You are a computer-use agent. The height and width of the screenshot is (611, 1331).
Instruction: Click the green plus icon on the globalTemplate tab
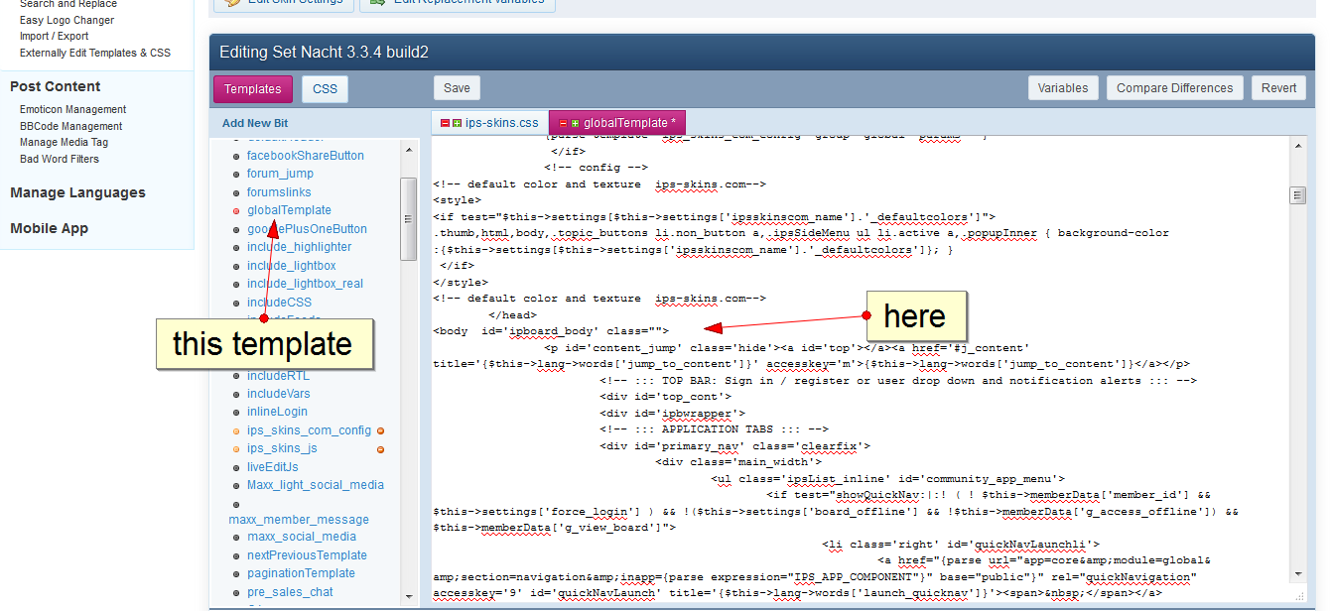pyautogui.click(x=575, y=123)
